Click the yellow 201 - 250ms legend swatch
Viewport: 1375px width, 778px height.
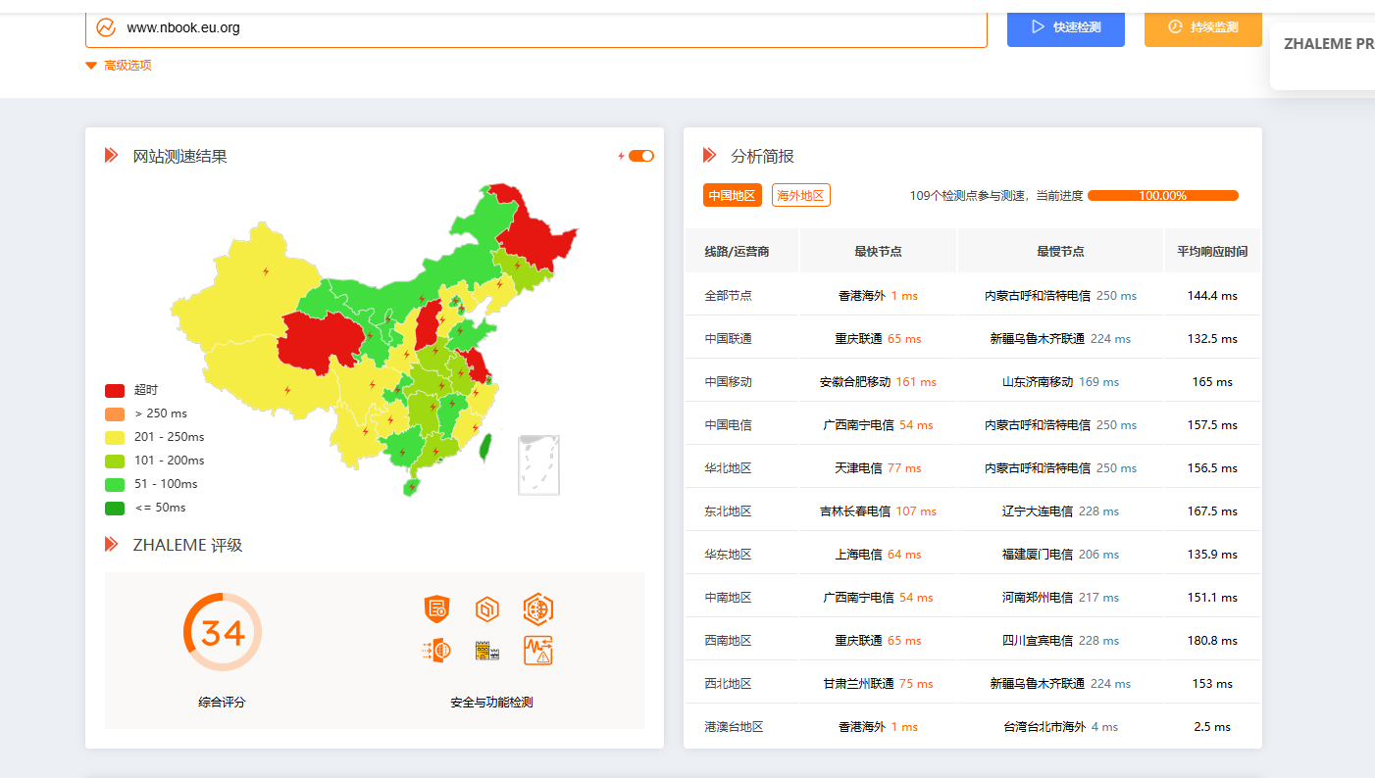pos(115,437)
